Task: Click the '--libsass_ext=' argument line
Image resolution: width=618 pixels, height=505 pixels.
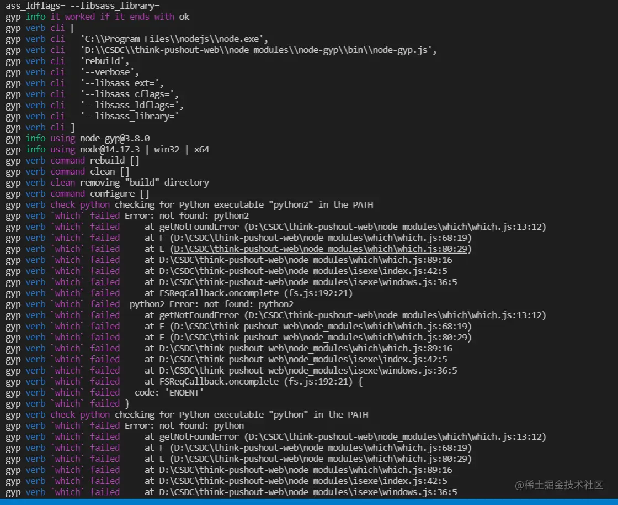Action: point(85,83)
